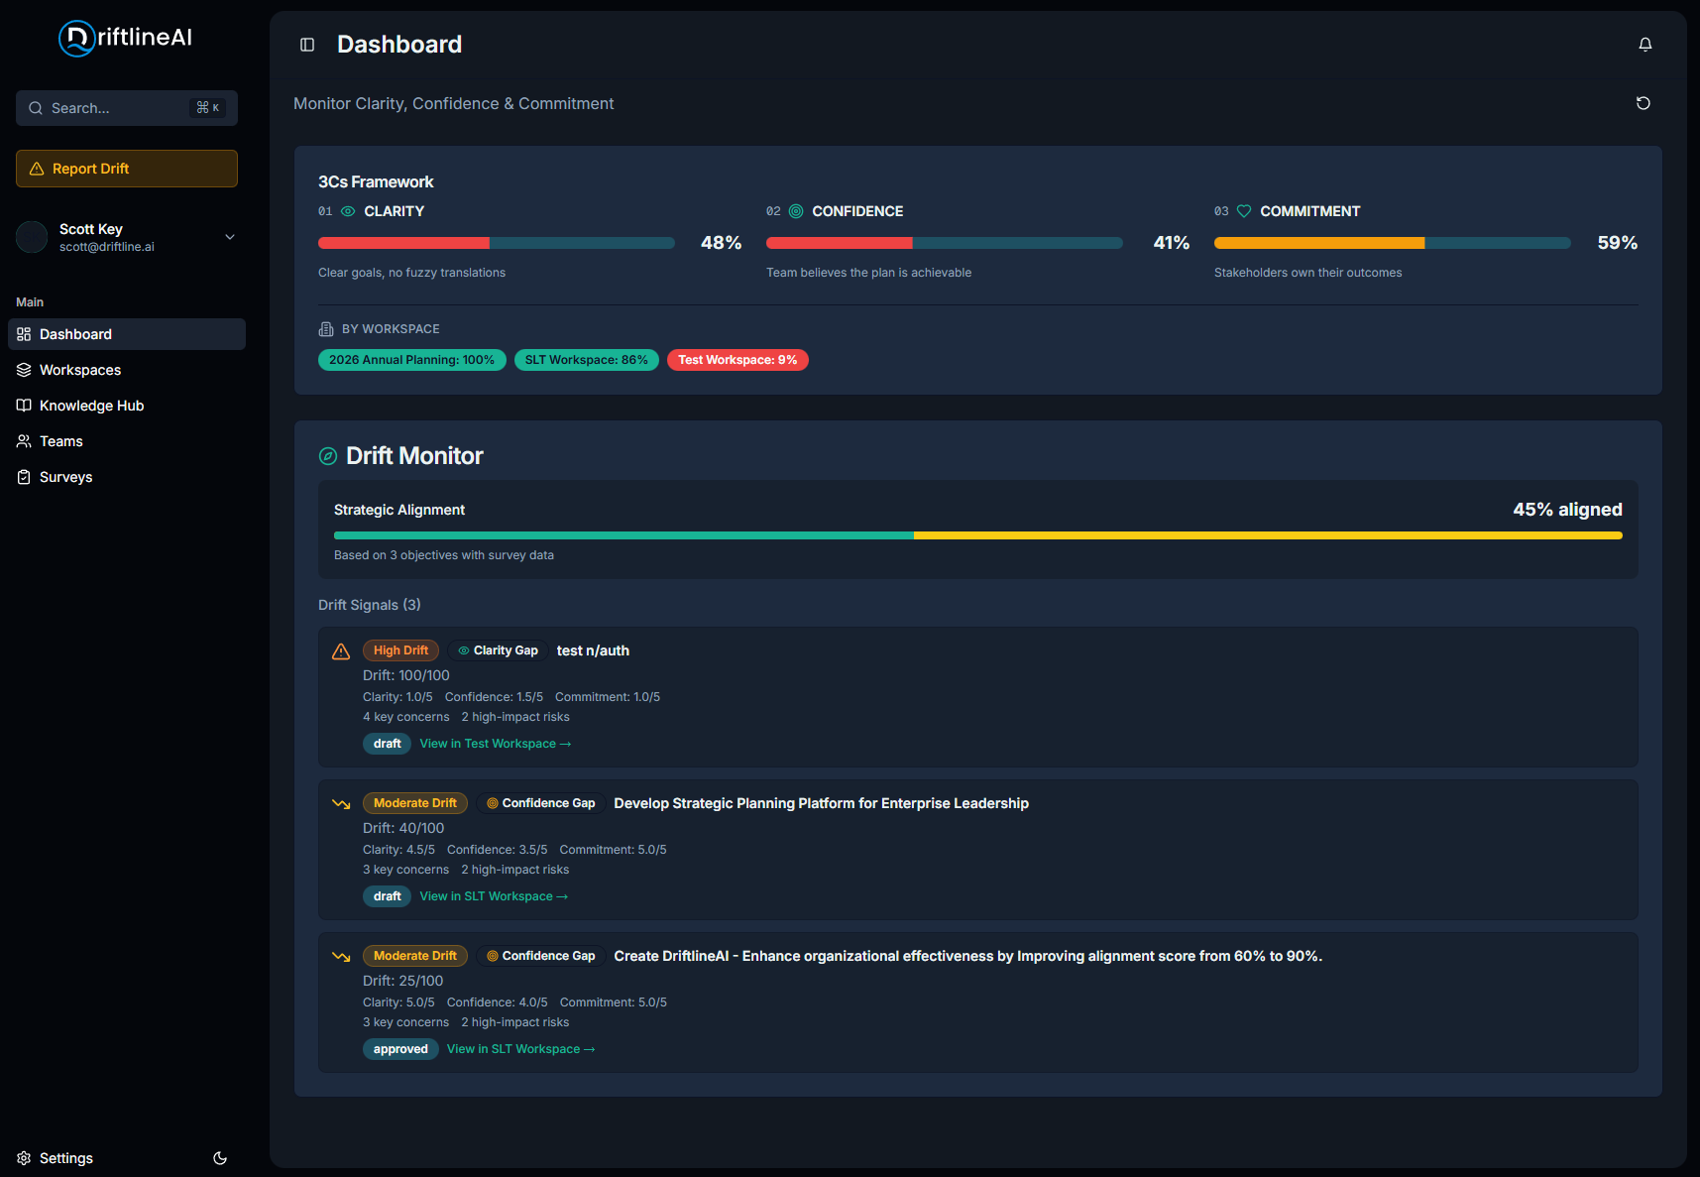Click the Report Drift button

[126, 169]
